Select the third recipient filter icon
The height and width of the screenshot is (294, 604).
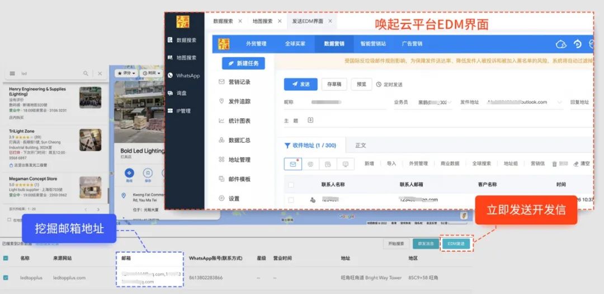pos(328,164)
